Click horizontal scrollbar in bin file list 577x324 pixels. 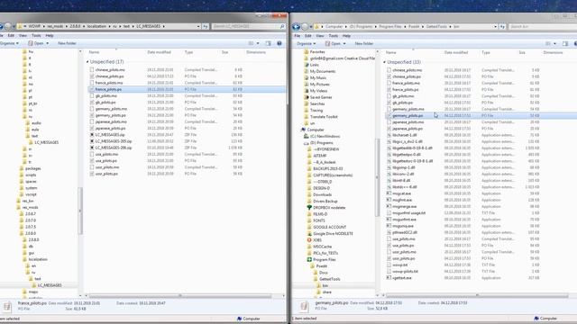tap(477, 296)
